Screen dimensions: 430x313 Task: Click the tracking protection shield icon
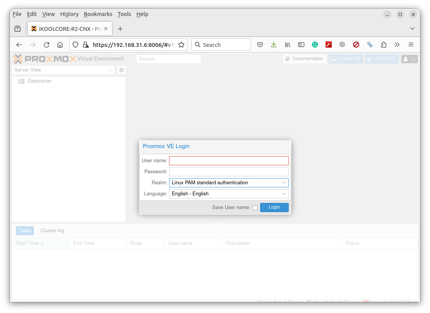coord(75,45)
